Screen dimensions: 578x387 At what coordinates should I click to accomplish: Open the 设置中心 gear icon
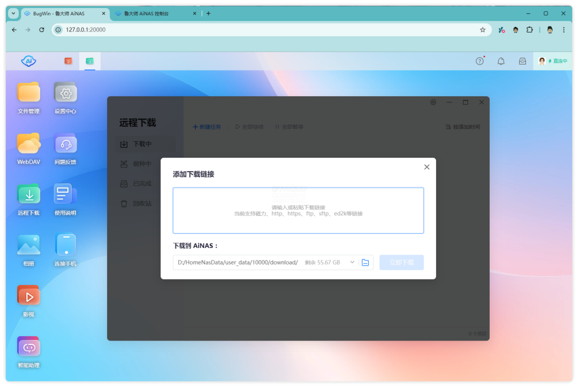pos(65,92)
